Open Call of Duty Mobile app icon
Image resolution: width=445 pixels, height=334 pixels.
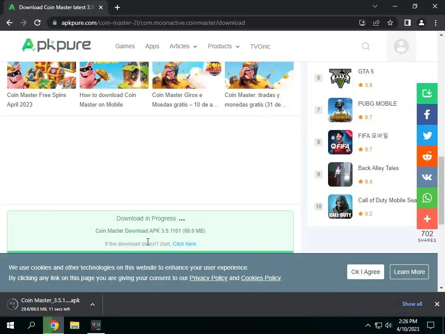(340, 207)
